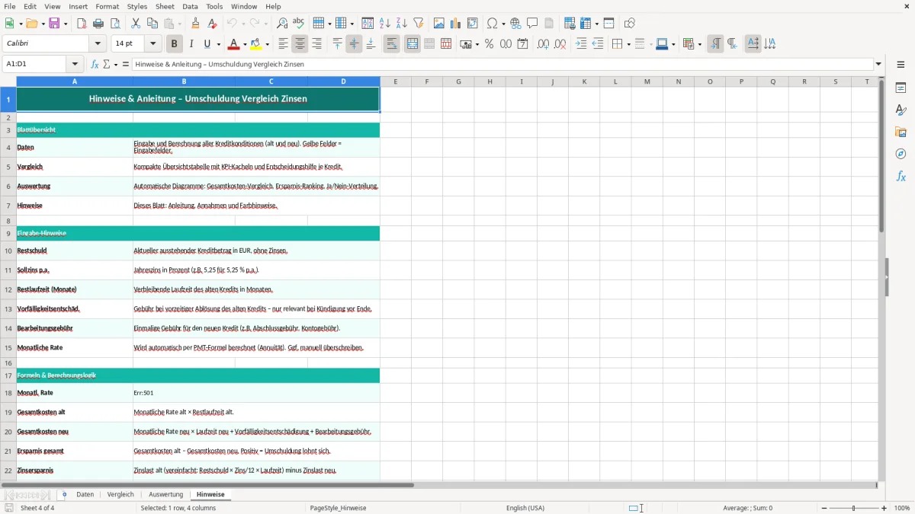
Task: Open sidebar Functions fx icon
Action: tap(901, 176)
